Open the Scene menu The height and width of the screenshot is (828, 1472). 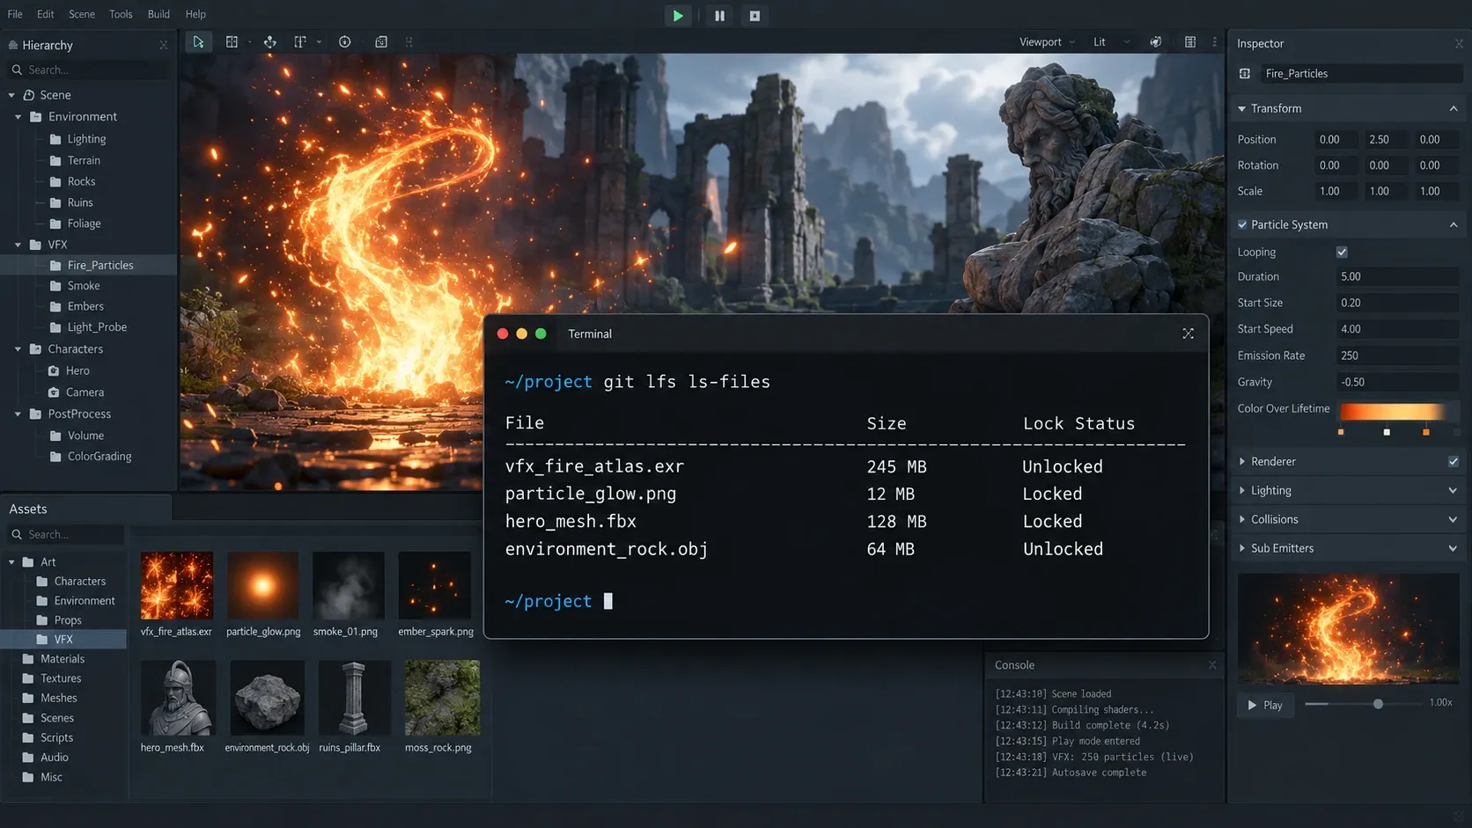tap(82, 14)
